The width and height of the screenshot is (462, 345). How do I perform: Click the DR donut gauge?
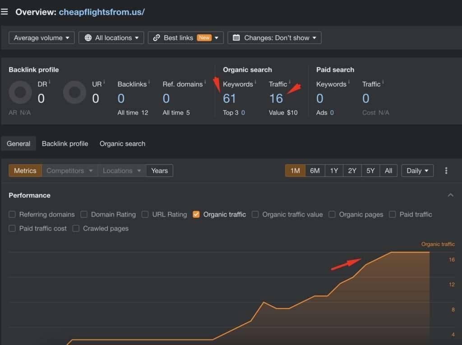click(20, 92)
